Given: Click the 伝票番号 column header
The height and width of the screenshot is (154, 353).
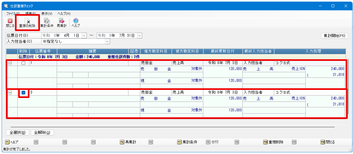Looking at the screenshot, I should point(42,51).
